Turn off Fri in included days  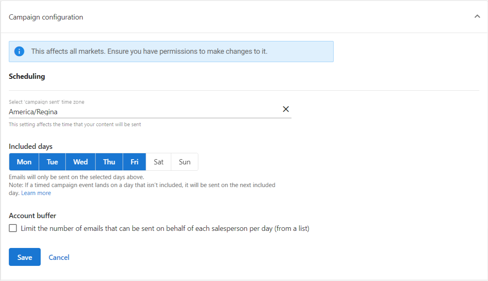click(135, 162)
